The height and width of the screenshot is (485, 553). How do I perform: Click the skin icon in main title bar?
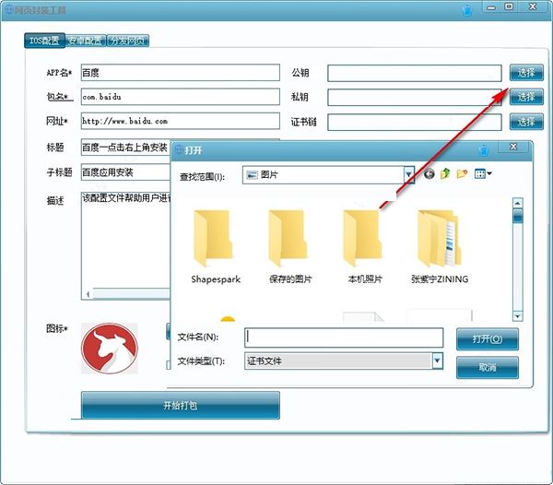(x=467, y=10)
